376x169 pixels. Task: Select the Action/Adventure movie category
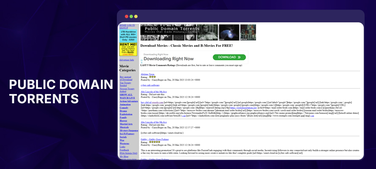[129, 101]
